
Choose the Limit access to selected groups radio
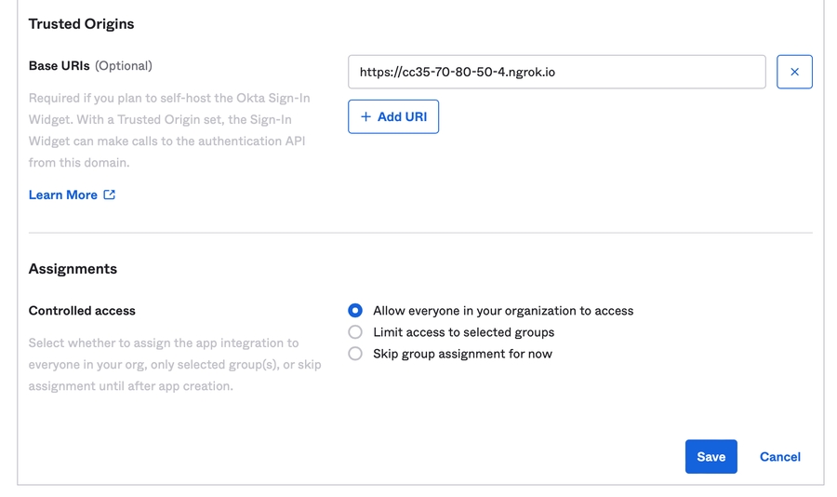tap(355, 332)
